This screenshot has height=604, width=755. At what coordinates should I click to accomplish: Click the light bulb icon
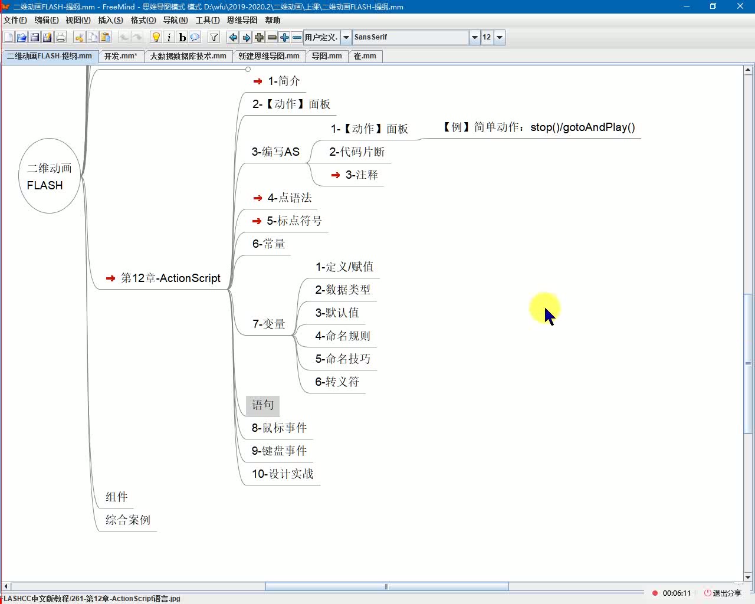(156, 37)
